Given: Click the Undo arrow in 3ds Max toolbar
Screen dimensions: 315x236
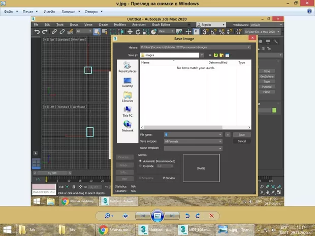Looking at the screenshot, I should click(x=37, y=31).
